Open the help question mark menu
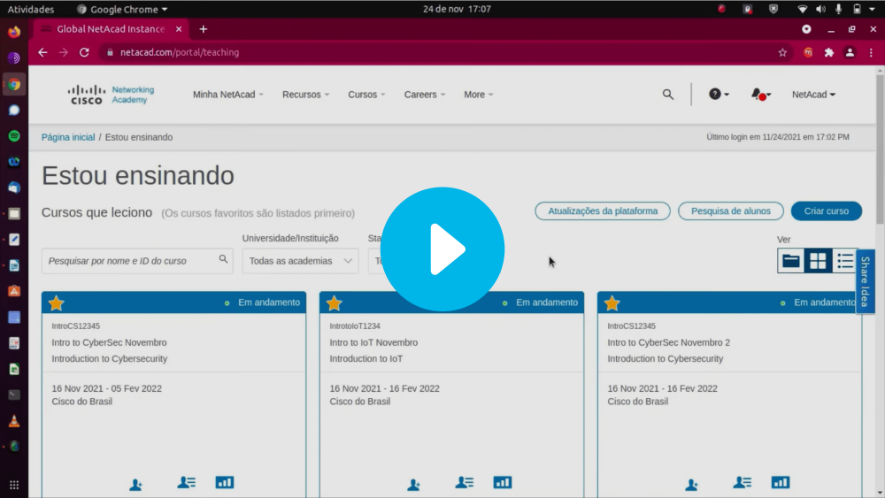 (719, 94)
